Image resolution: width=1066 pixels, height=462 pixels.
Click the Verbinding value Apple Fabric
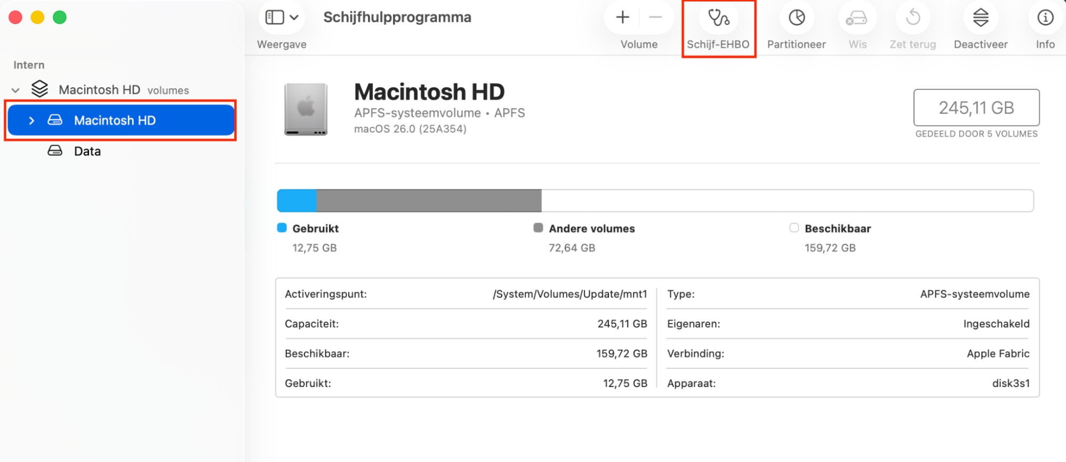998,353
